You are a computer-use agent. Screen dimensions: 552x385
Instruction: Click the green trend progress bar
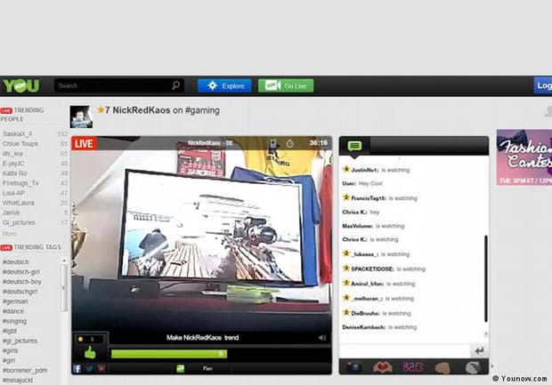tap(169, 354)
